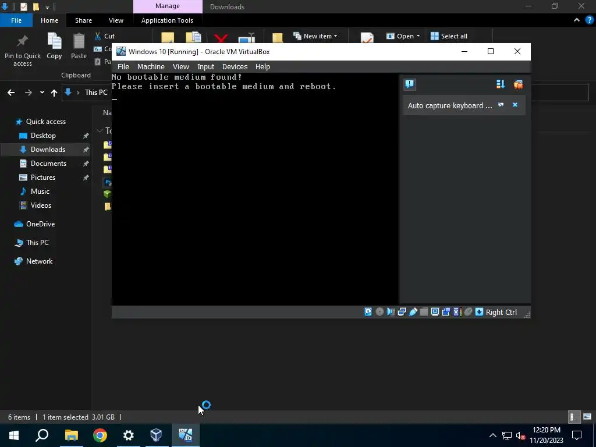
Task: Open the VirtualBox File menu
Action: [123, 66]
